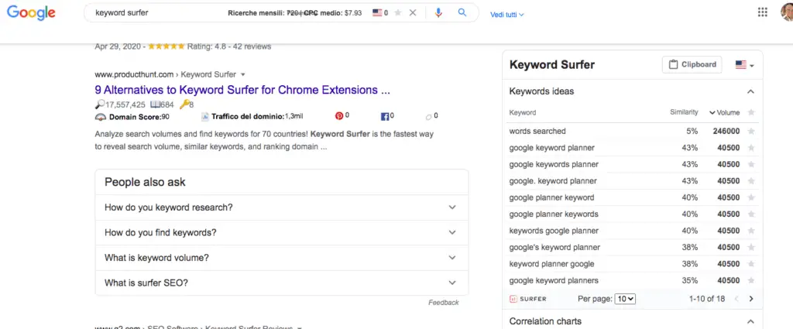Screen dimensions: 793x329
Task: Star 'google keywords planner' keyword
Action: 751,164
